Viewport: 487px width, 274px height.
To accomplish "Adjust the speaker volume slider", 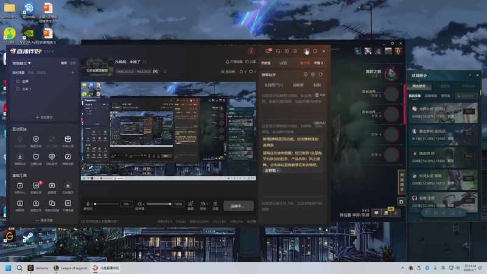I will (159, 204).
